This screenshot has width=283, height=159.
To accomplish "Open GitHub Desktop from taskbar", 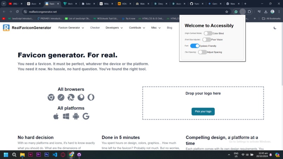I will (79, 155).
